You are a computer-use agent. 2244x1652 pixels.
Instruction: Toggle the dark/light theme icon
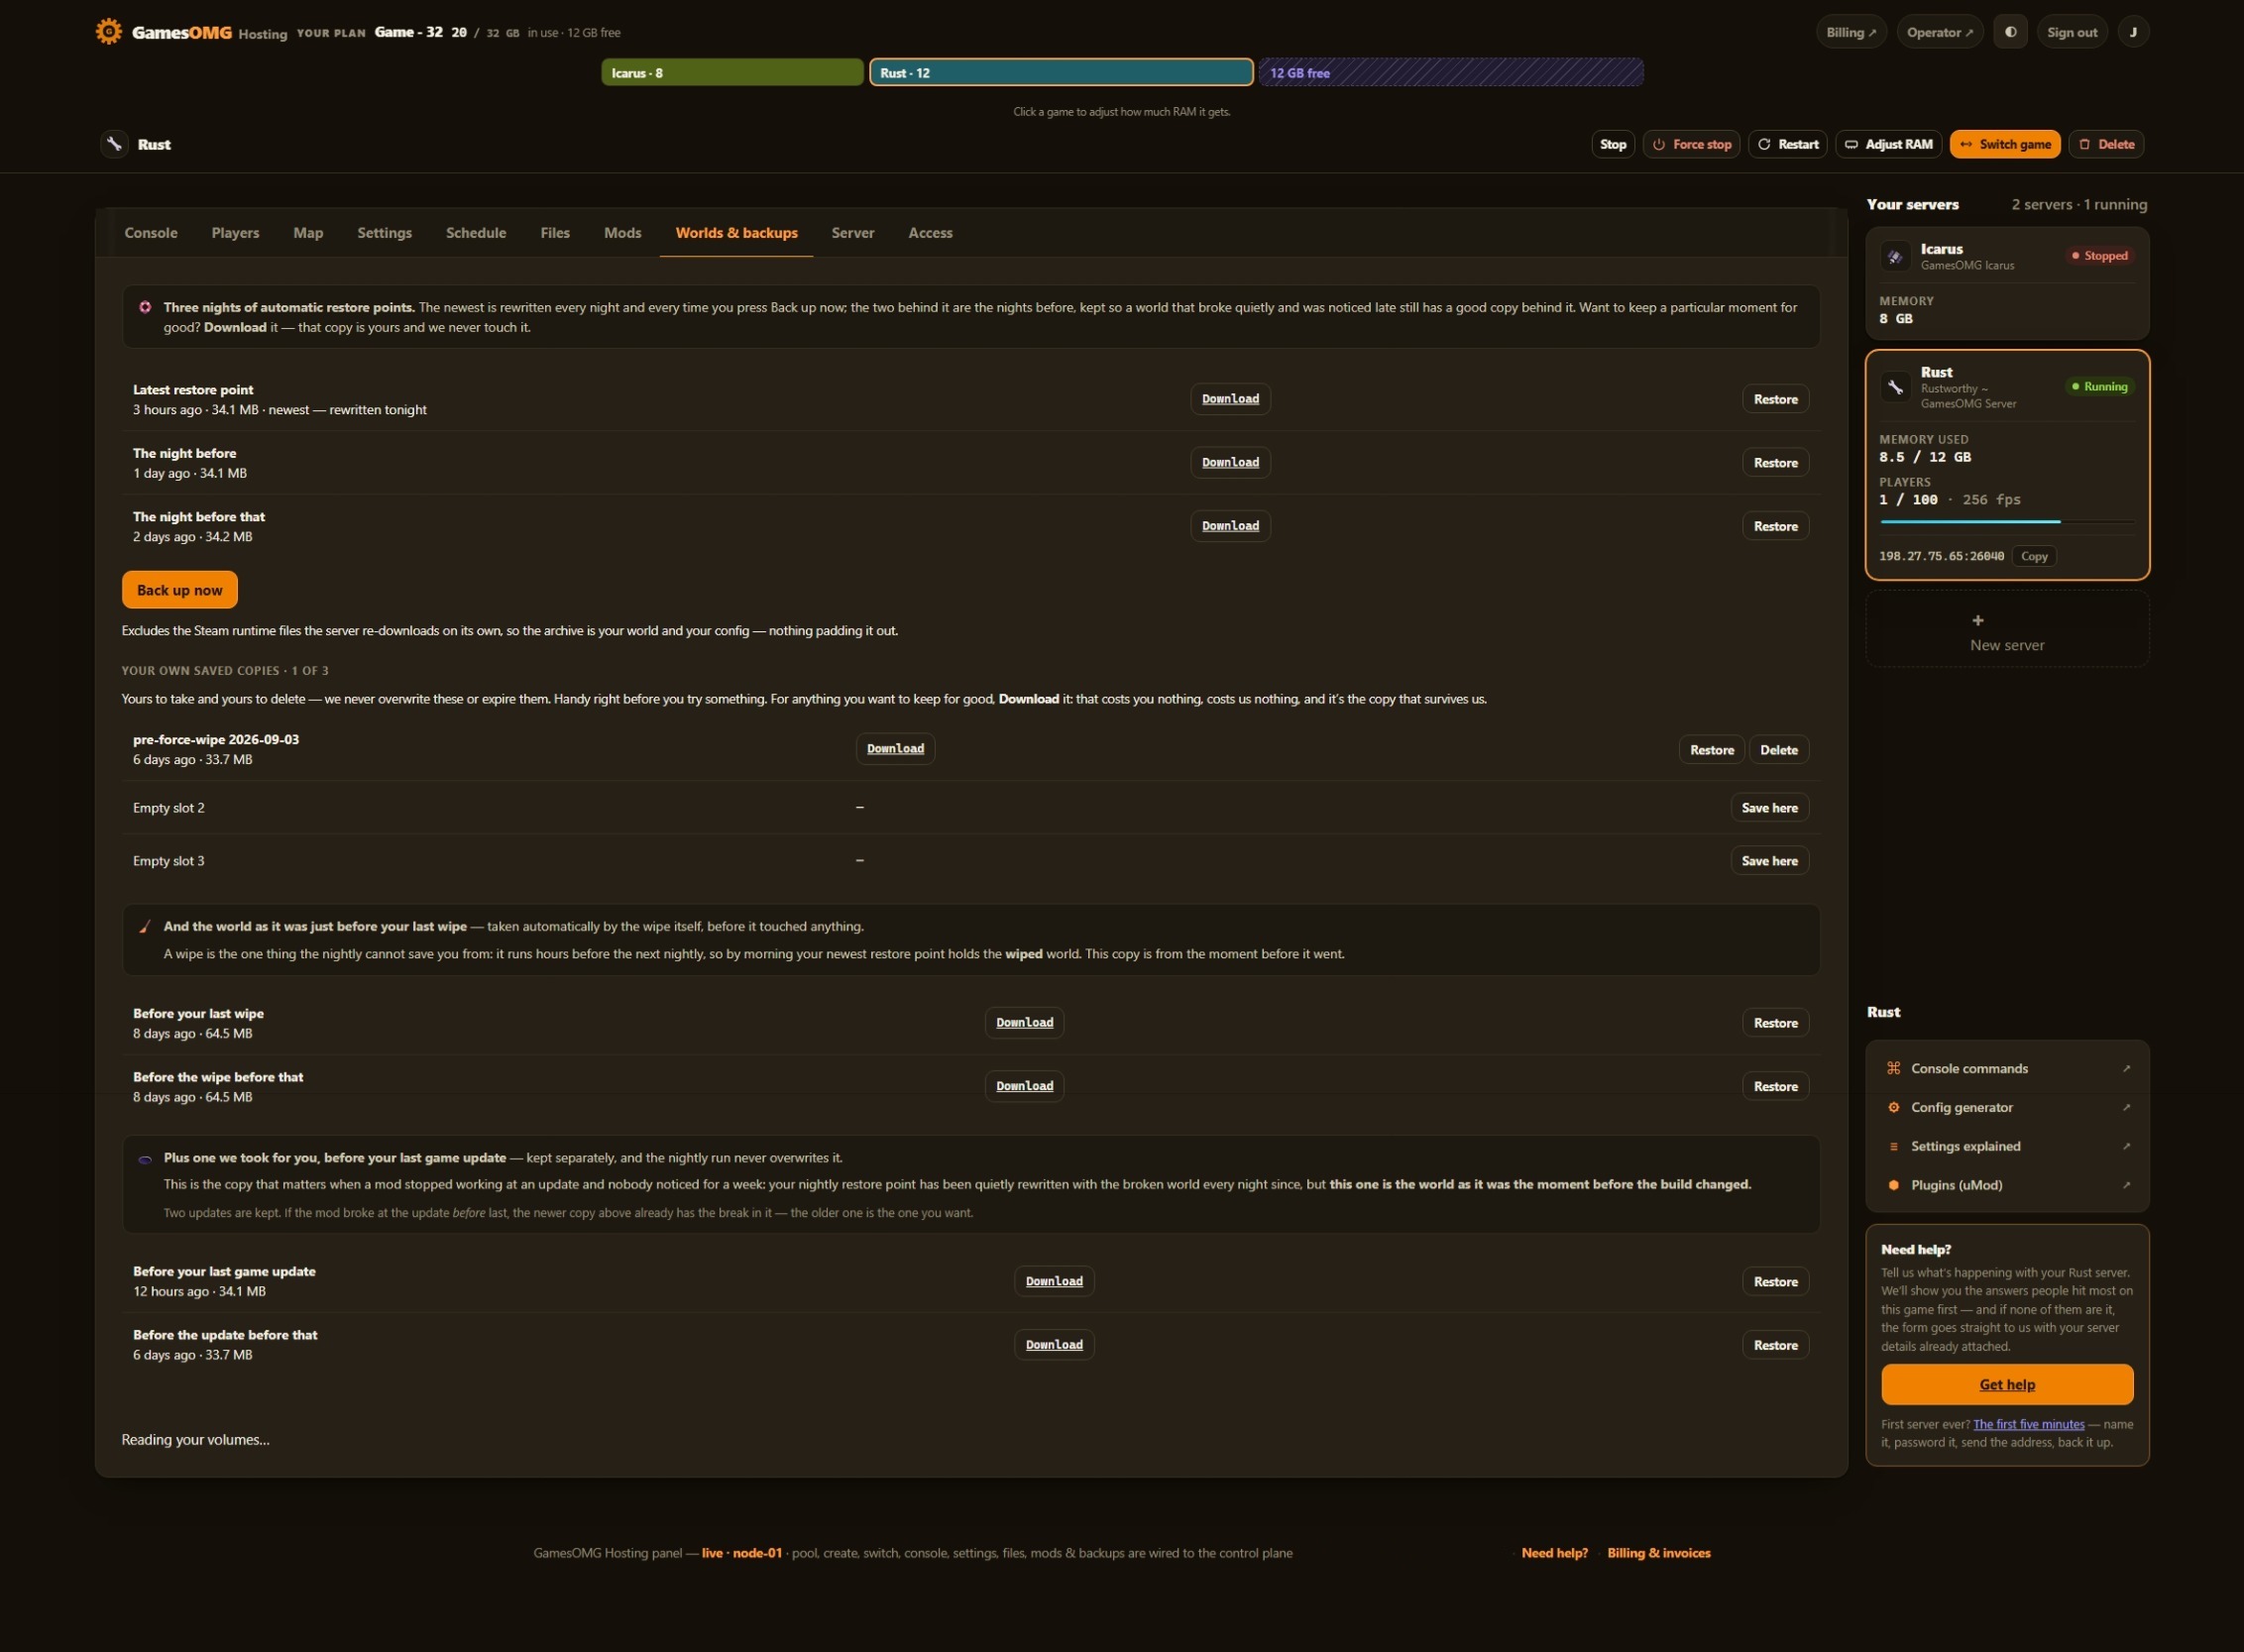click(x=2010, y=32)
